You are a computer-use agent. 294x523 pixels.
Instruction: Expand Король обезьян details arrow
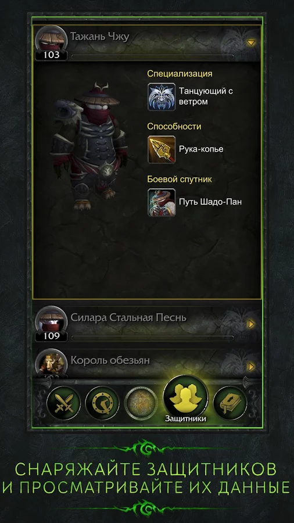pyautogui.click(x=252, y=367)
